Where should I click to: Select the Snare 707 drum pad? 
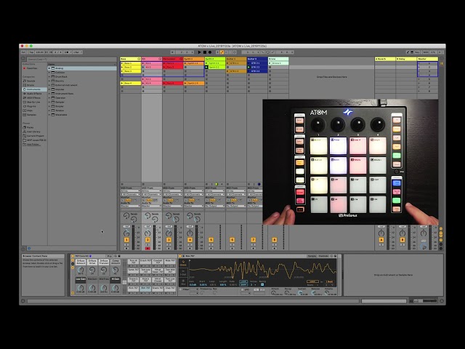158,288
